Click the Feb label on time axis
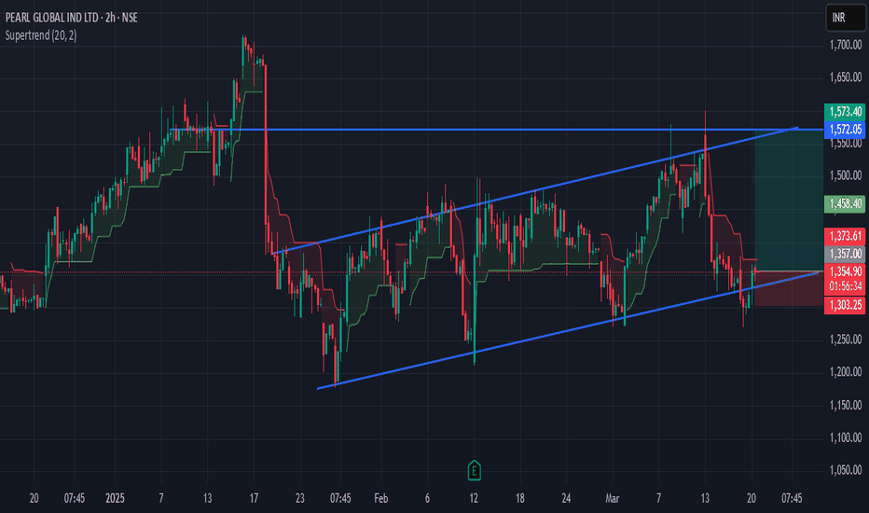The image size is (869, 513). 380,498
